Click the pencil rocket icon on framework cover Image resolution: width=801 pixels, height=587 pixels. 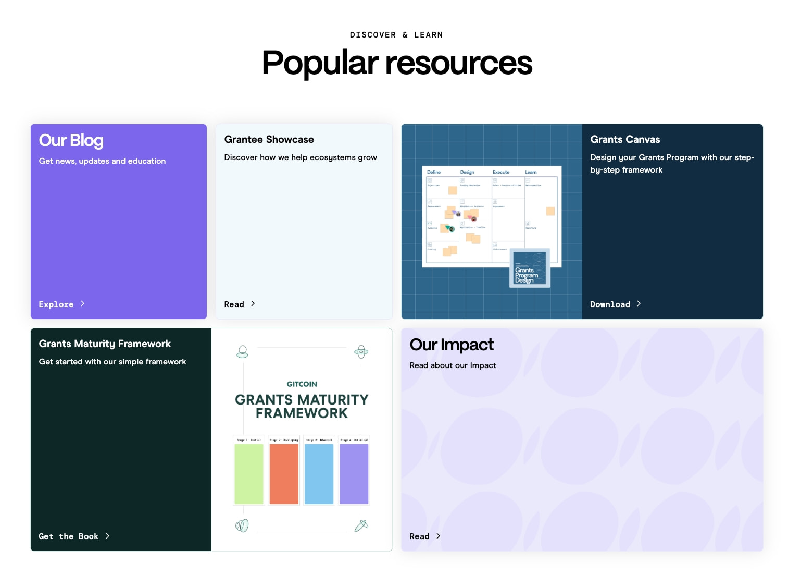(361, 525)
